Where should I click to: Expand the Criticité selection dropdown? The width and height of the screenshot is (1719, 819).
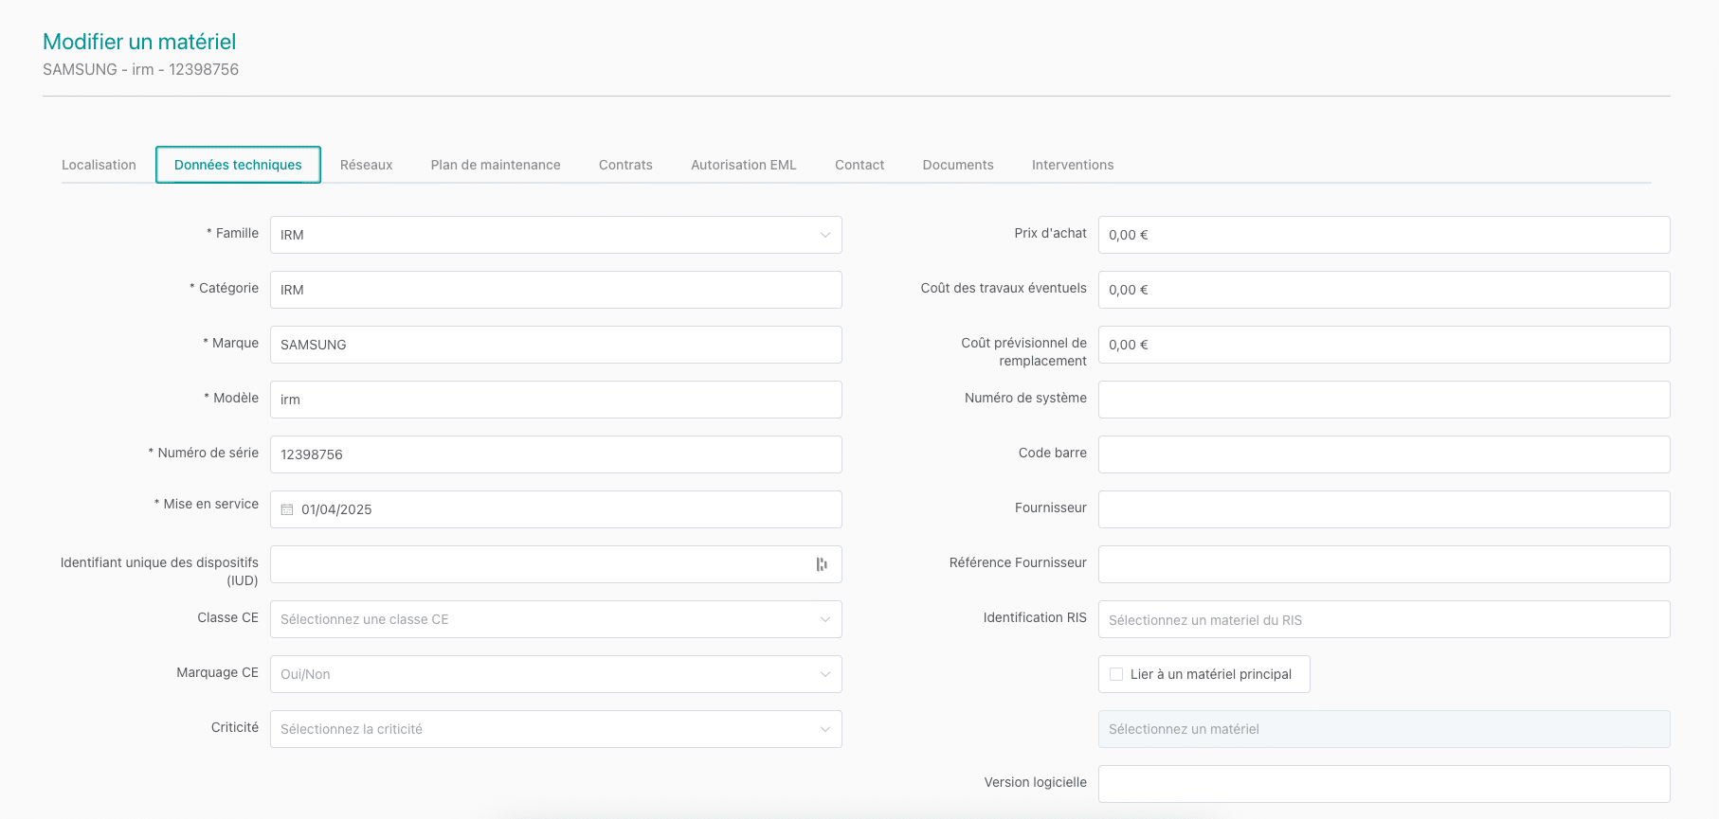(555, 729)
